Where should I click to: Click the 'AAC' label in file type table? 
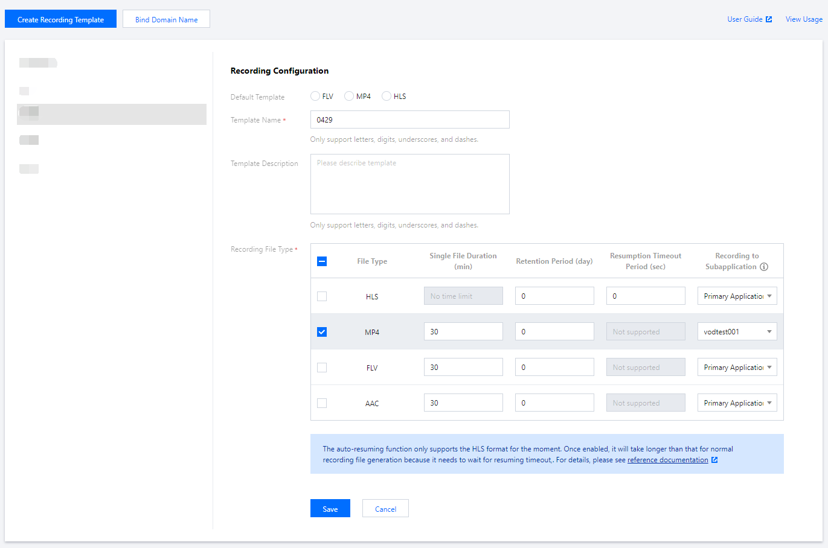coord(372,404)
